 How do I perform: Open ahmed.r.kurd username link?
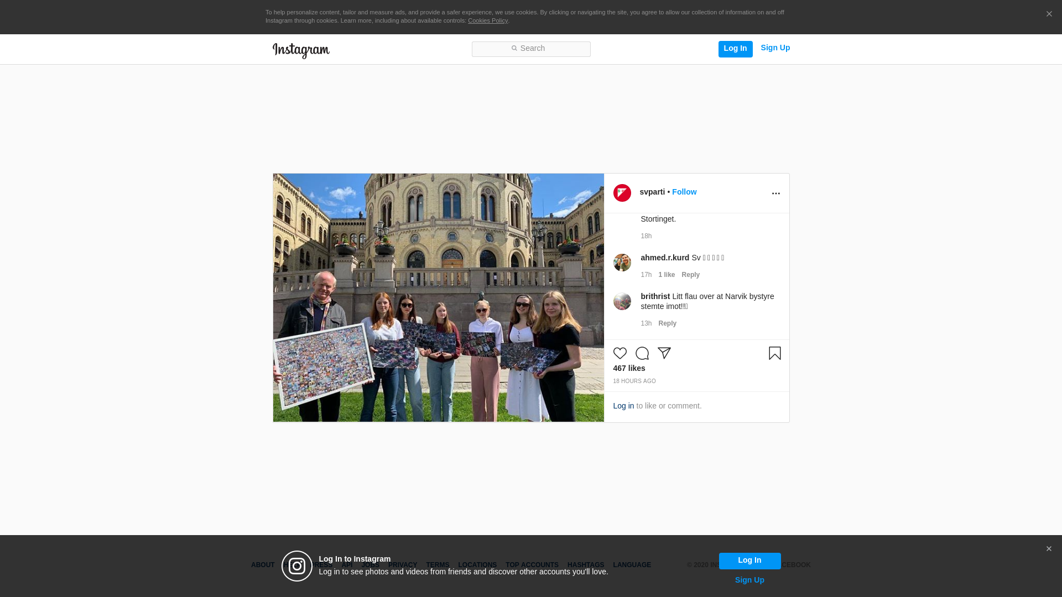point(665,258)
